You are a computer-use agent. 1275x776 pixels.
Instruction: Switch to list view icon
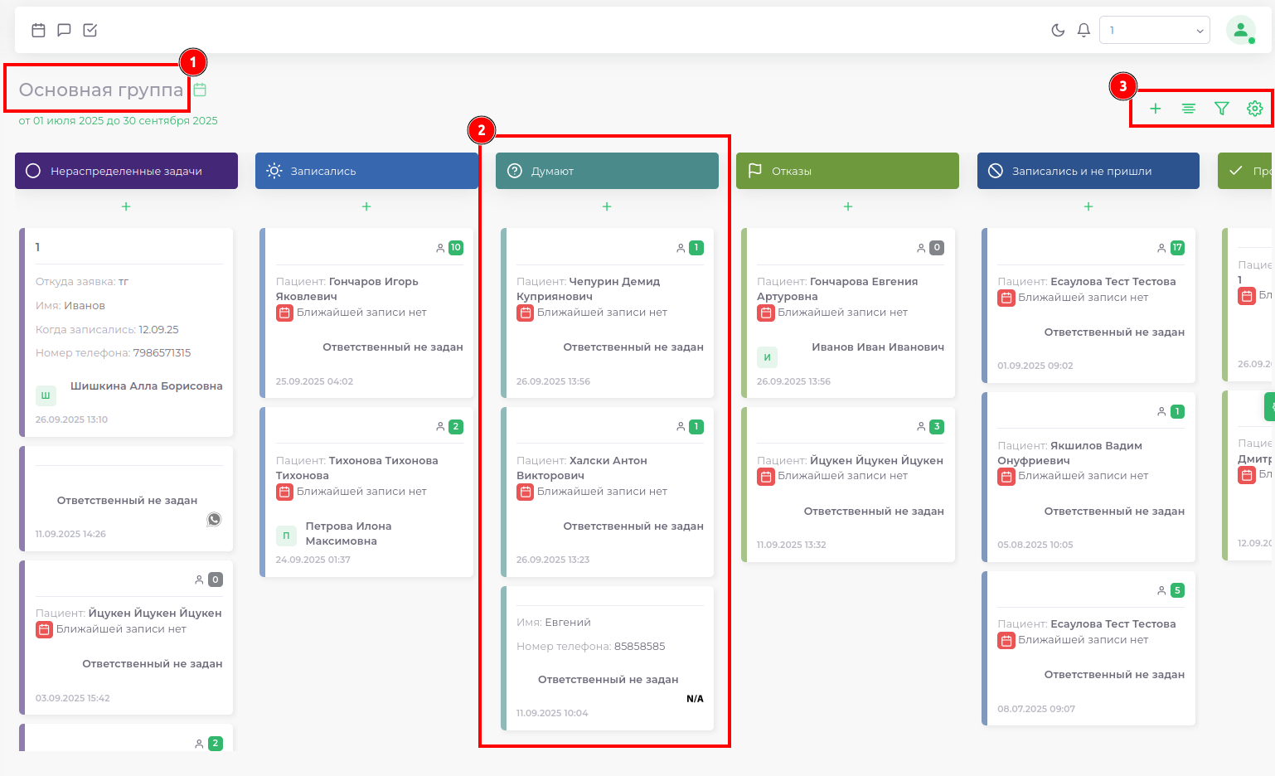(x=1188, y=109)
